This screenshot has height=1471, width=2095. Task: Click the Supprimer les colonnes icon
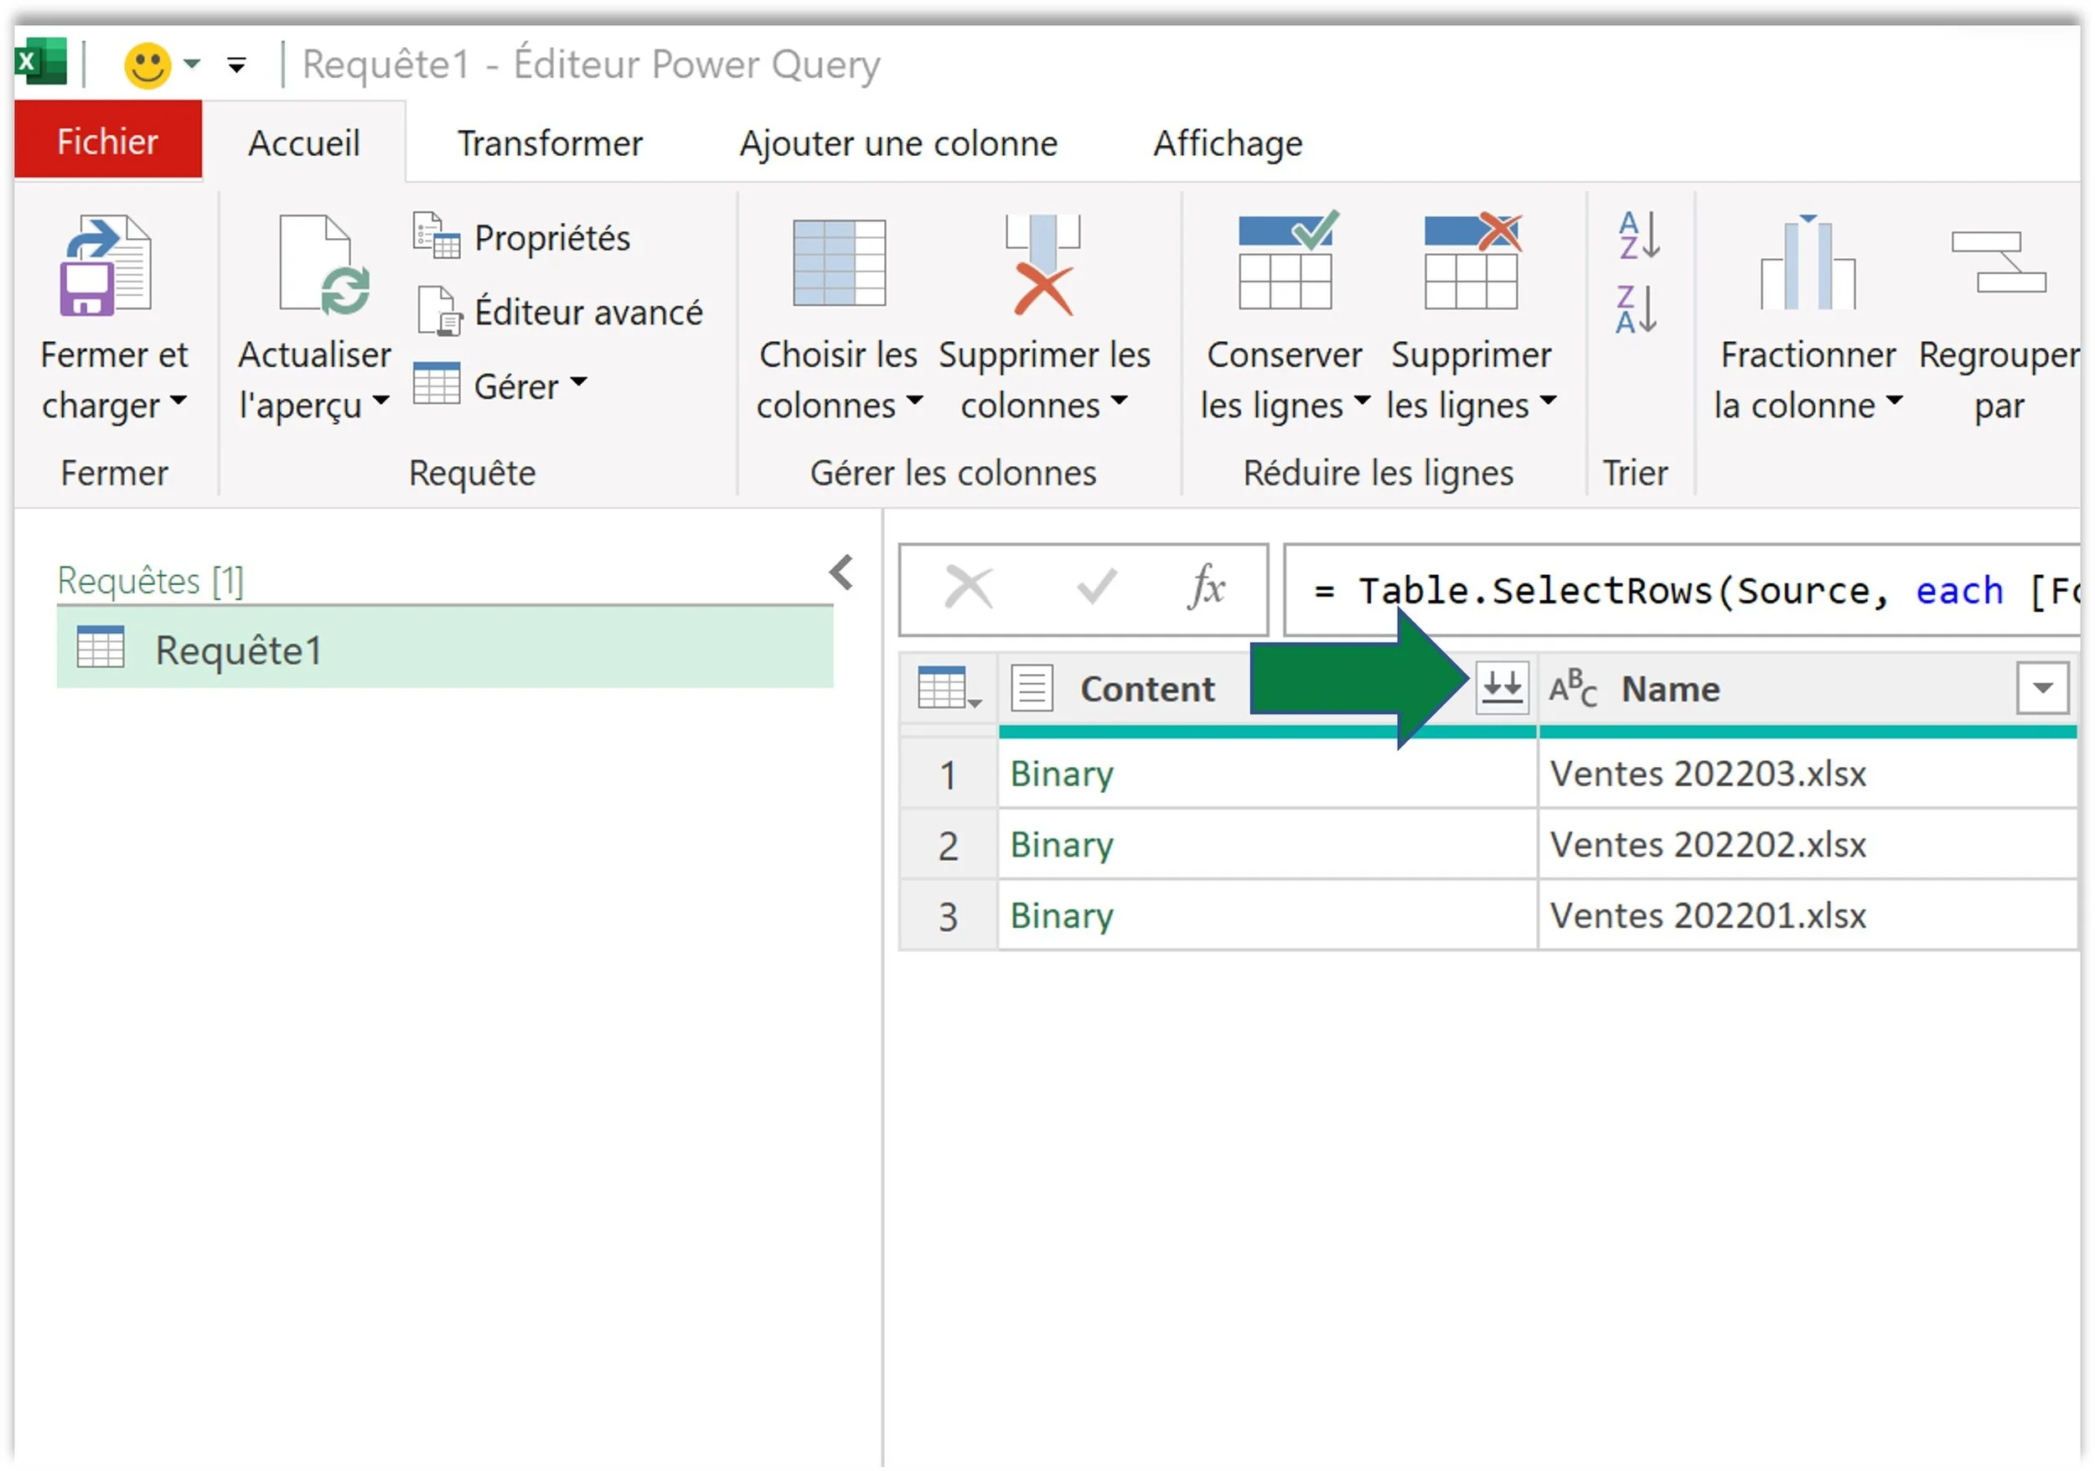1043,265
